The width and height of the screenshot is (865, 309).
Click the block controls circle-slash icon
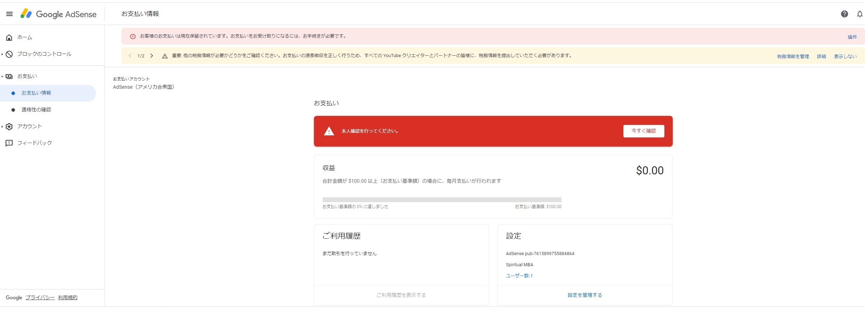point(9,54)
